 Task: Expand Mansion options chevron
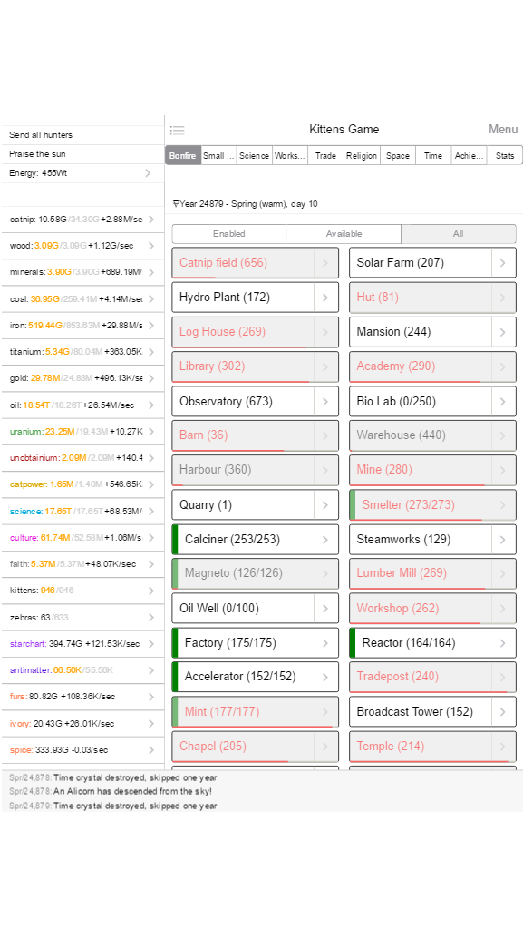(503, 332)
